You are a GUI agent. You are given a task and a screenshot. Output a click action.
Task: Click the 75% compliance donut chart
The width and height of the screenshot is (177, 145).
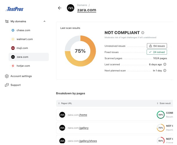tap(80, 51)
